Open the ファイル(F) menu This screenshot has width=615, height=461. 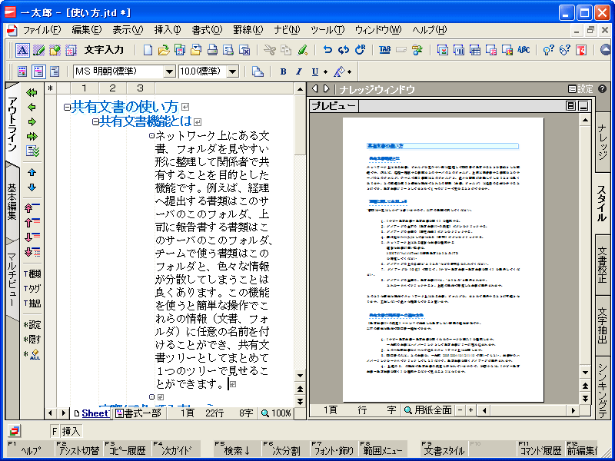42,30
